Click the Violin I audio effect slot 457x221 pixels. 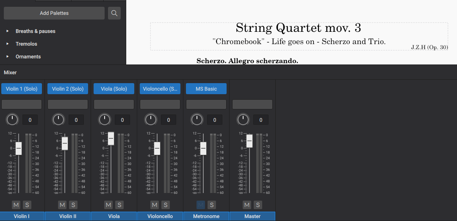[x=22, y=104]
